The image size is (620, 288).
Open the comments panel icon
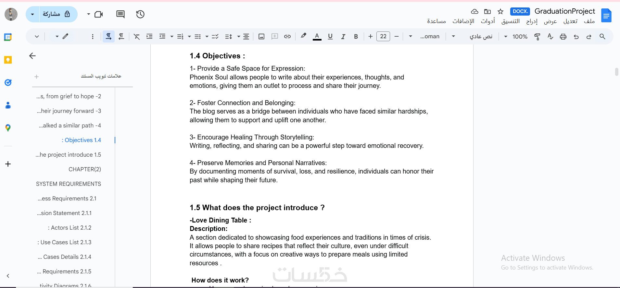pos(120,14)
